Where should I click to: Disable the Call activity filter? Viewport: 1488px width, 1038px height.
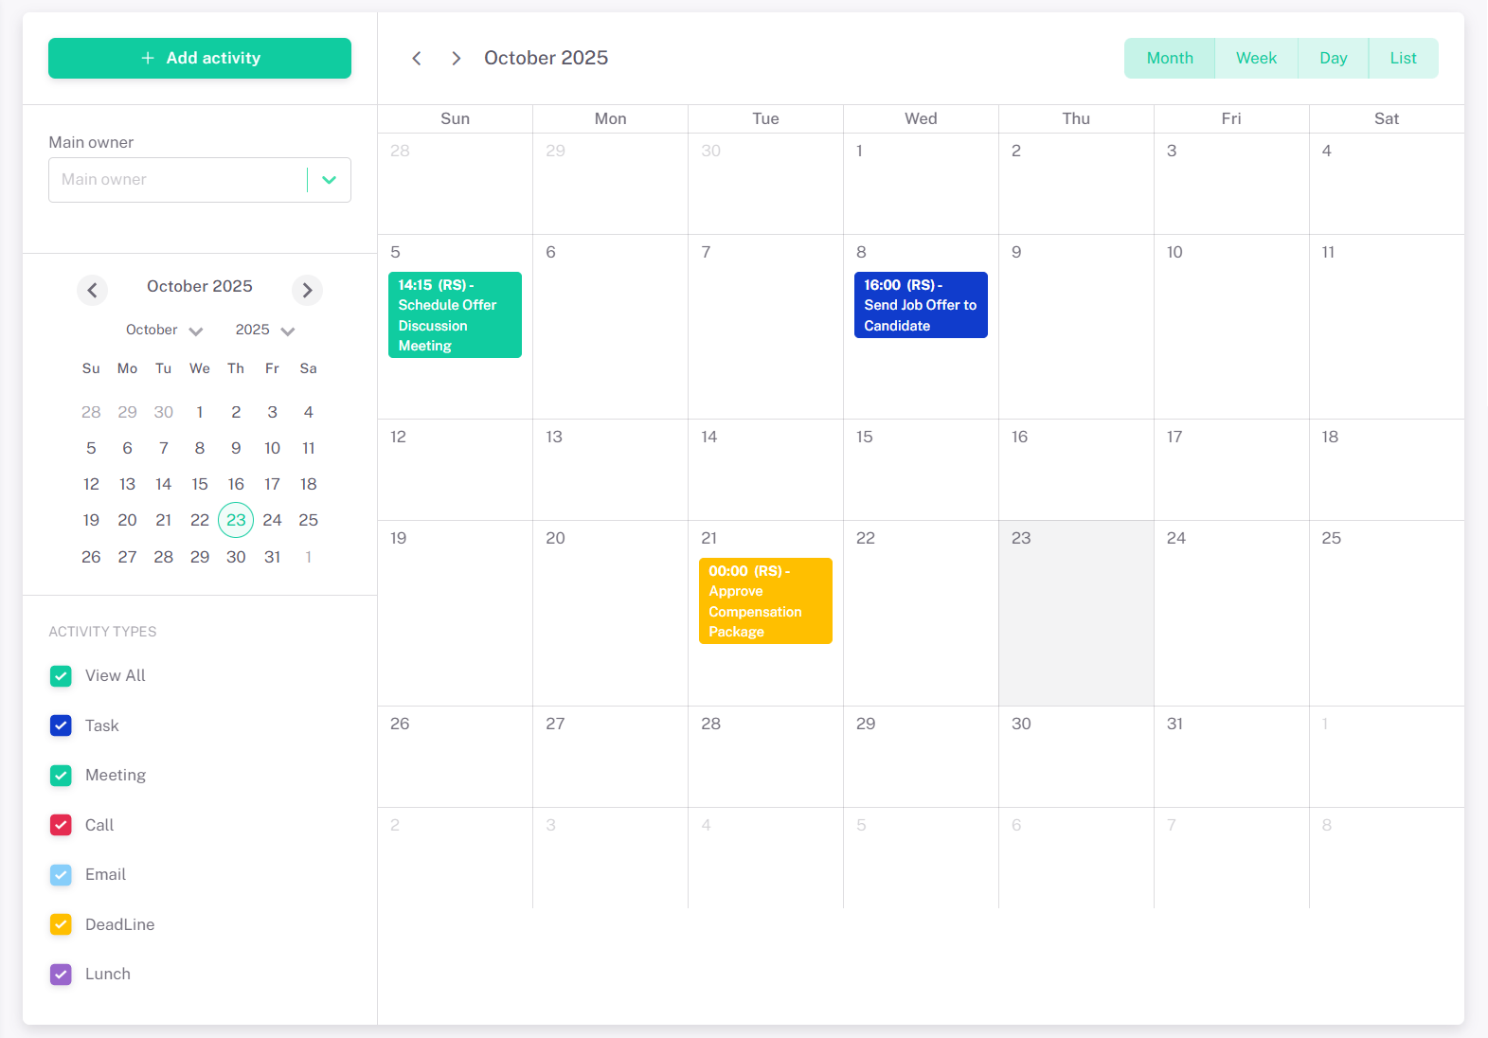(61, 825)
